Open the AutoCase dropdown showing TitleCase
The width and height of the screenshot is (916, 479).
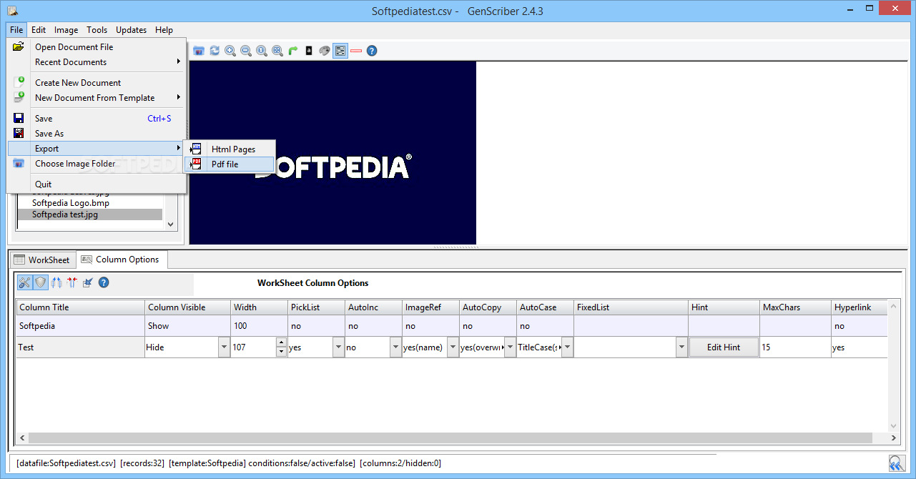tap(567, 347)
